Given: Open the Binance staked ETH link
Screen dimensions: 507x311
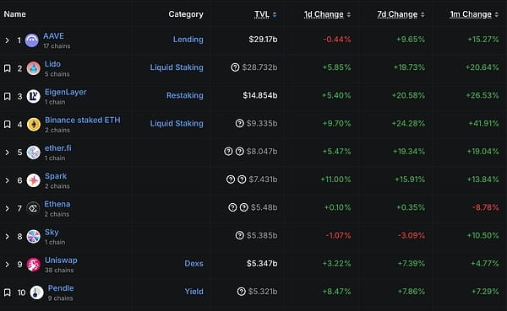Looking at the screenshot, I should (x=83, y=120).
